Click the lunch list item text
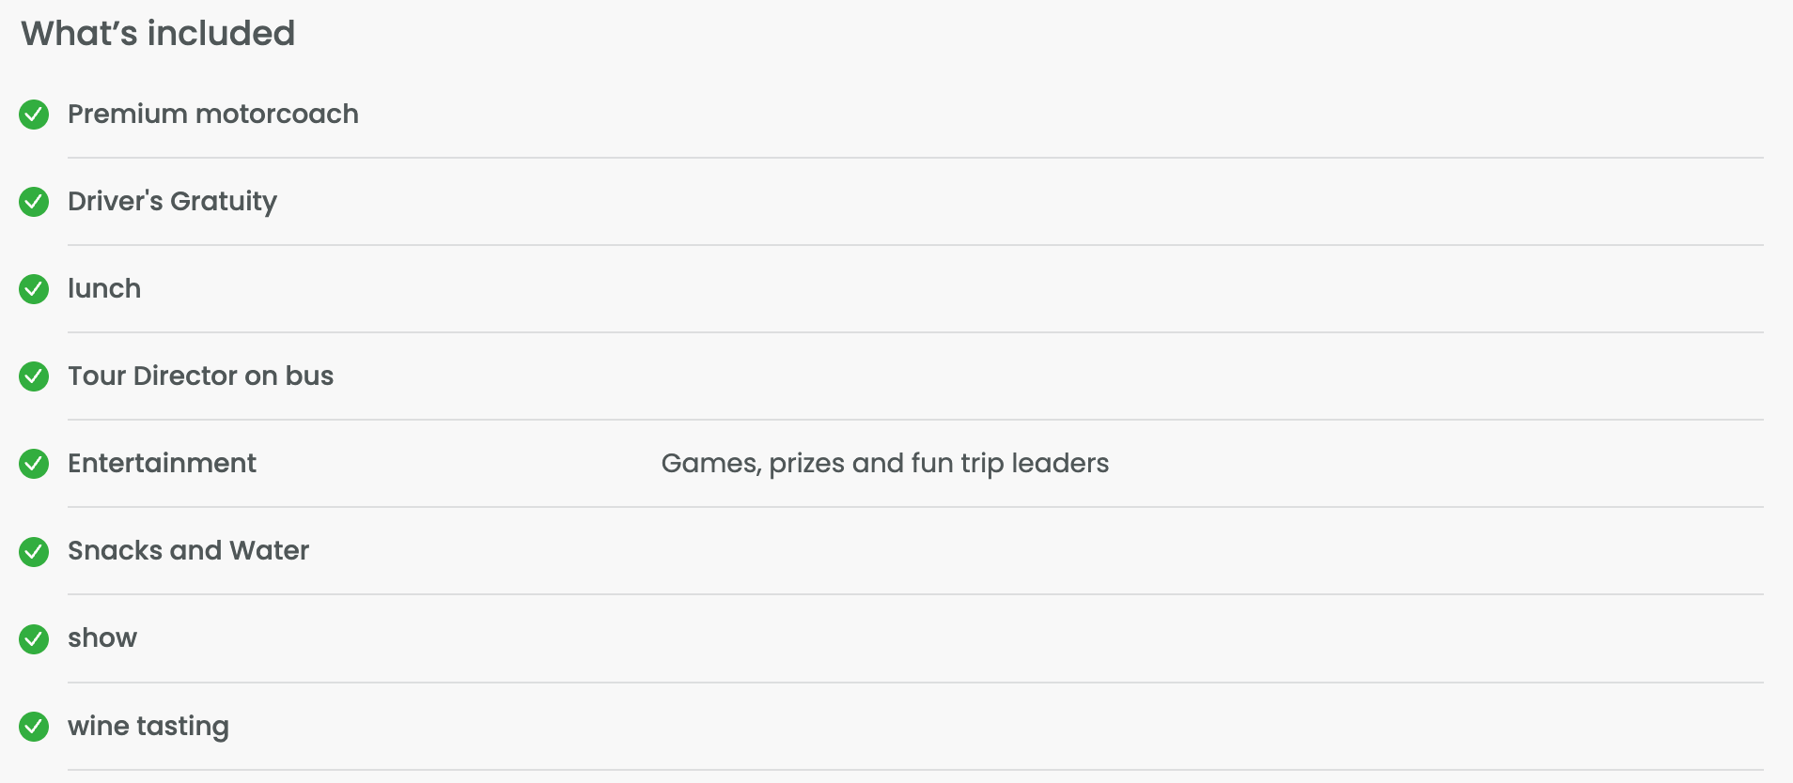This screenshot has height=783, width=1793. (x=104, y=288)
